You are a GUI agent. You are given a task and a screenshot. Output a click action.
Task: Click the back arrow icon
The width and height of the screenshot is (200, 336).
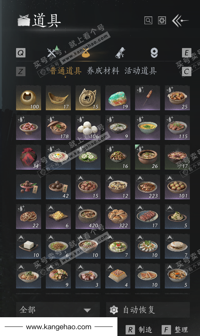pyautogui.click(x=180, y=21)
